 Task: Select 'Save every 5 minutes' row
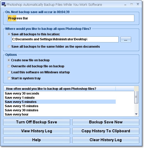tap(60, 102)
